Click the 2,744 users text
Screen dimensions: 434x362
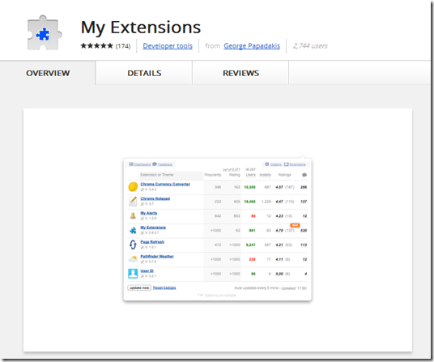click(310, 46)
